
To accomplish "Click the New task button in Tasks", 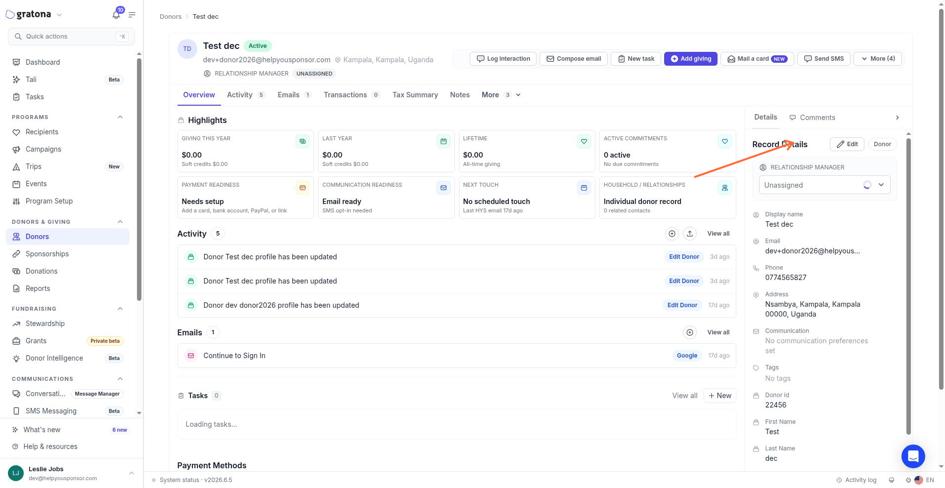I will [720, 396].
